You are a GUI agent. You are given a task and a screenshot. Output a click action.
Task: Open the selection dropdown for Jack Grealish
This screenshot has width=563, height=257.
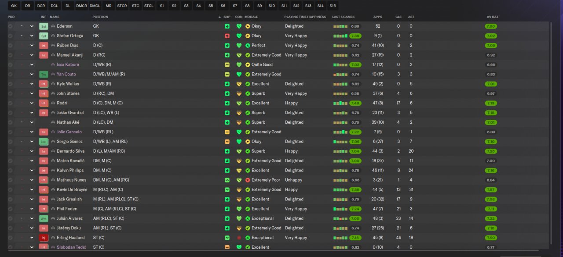32,199
